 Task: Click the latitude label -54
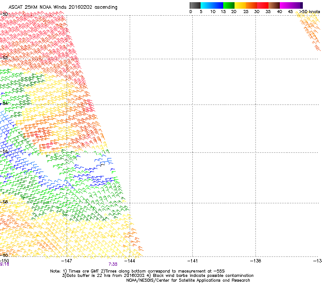[x=4, y=103]
